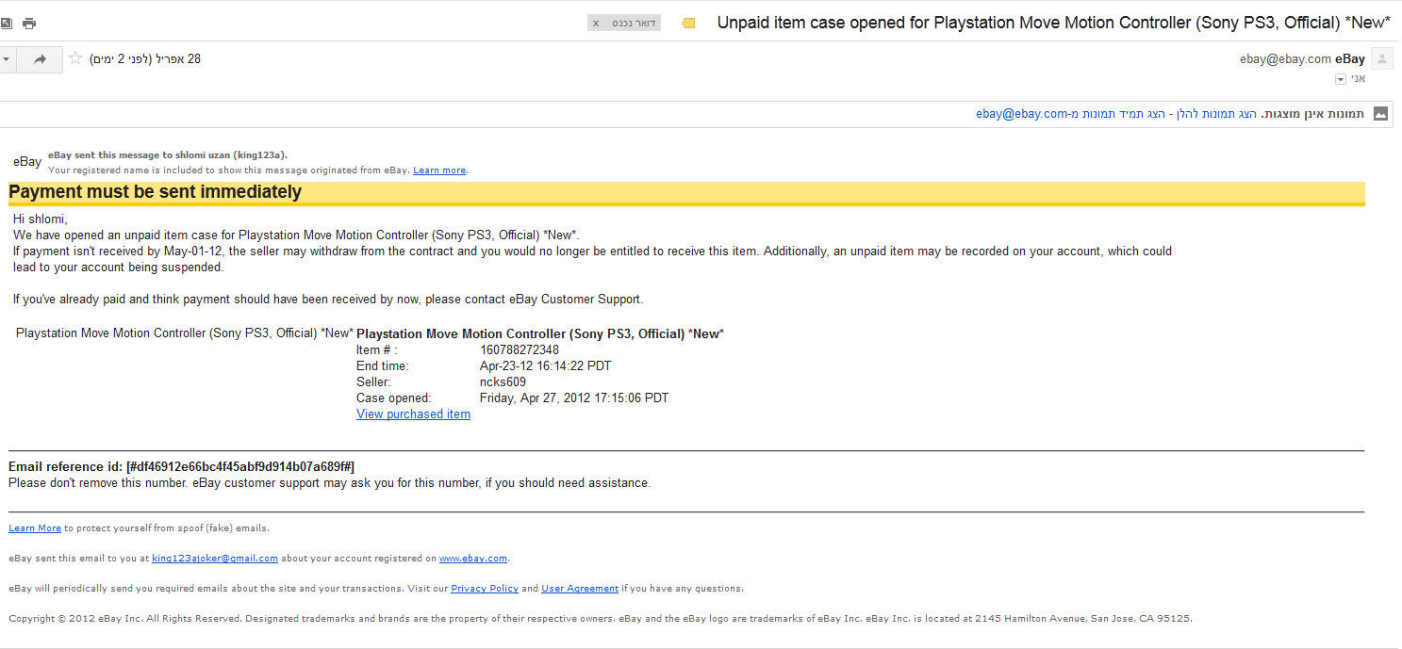Viewport: 1402px width, 649px height.
Task: Open the more actions dropdown beside reply
Action: [x=6, y=59]
